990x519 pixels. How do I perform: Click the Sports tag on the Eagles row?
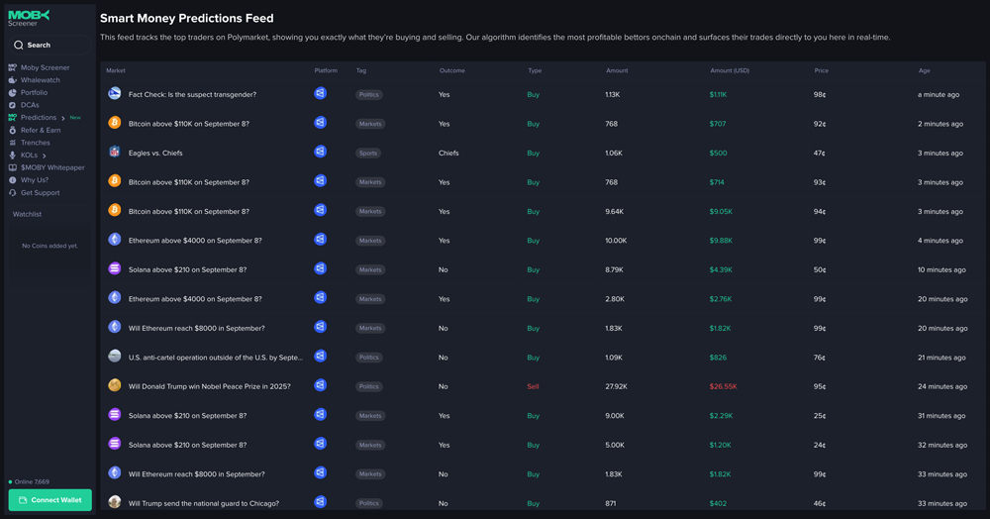(x=368, y=154)
